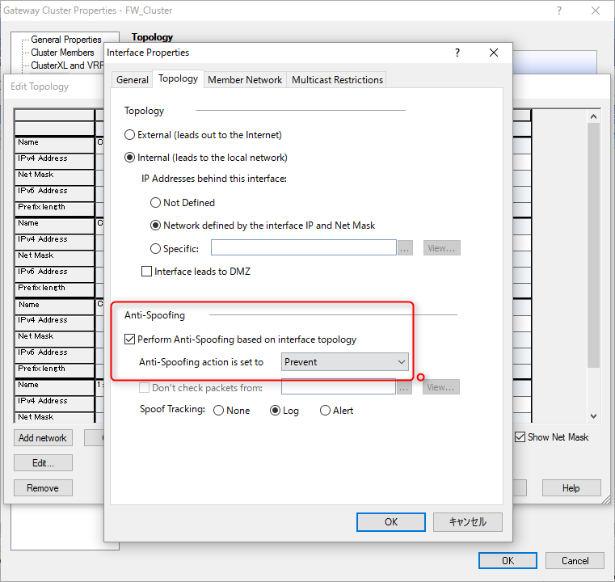Image resolution: width=615 pixels, height=582 pixels.
Task: Open the Multicast Restrictions tab
Action: click(x=337, y=79)
